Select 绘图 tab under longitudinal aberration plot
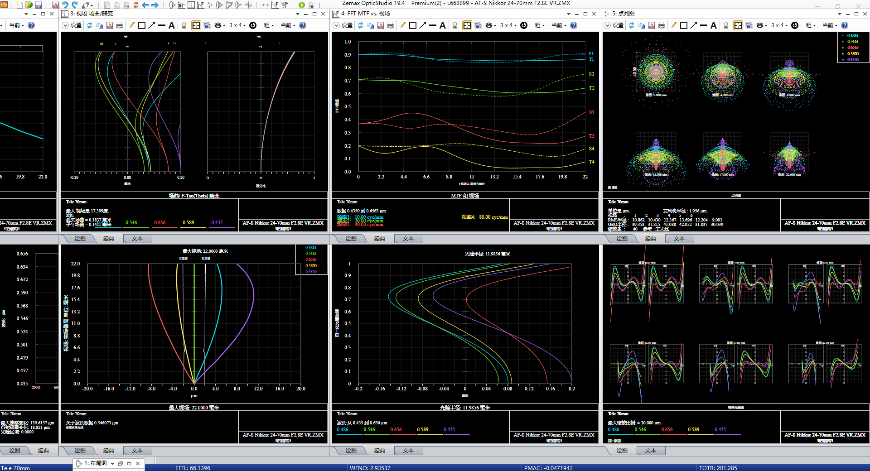Viewport: 870px width, 471px height. [351, 450]
